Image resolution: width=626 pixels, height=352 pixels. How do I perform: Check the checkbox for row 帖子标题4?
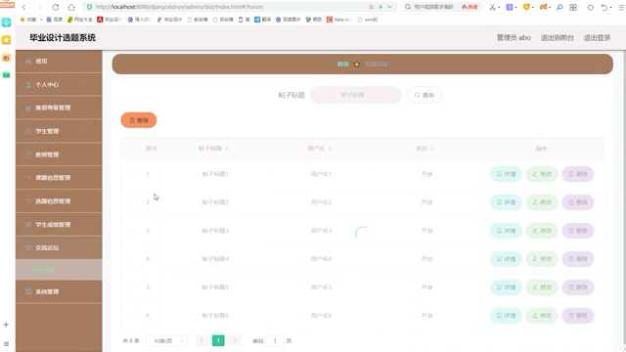pos(130,259)
